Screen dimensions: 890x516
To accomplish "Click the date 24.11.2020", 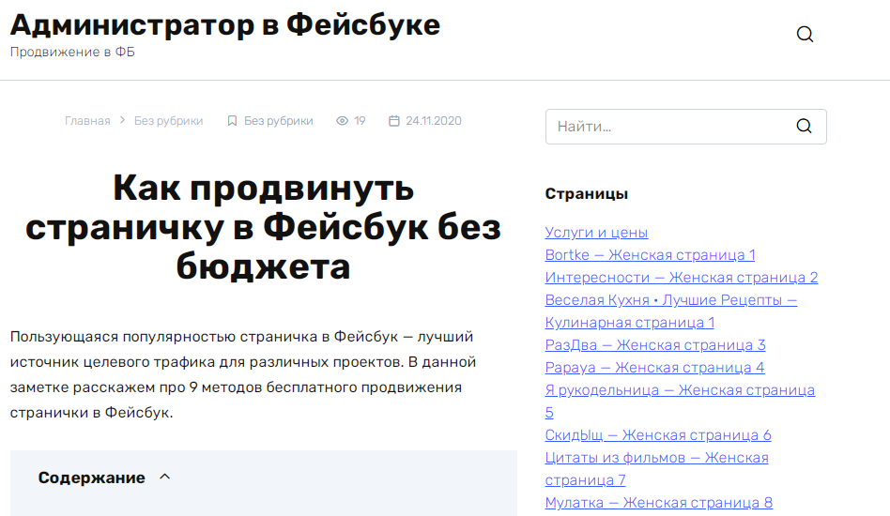I will click(x=433, y=121).
